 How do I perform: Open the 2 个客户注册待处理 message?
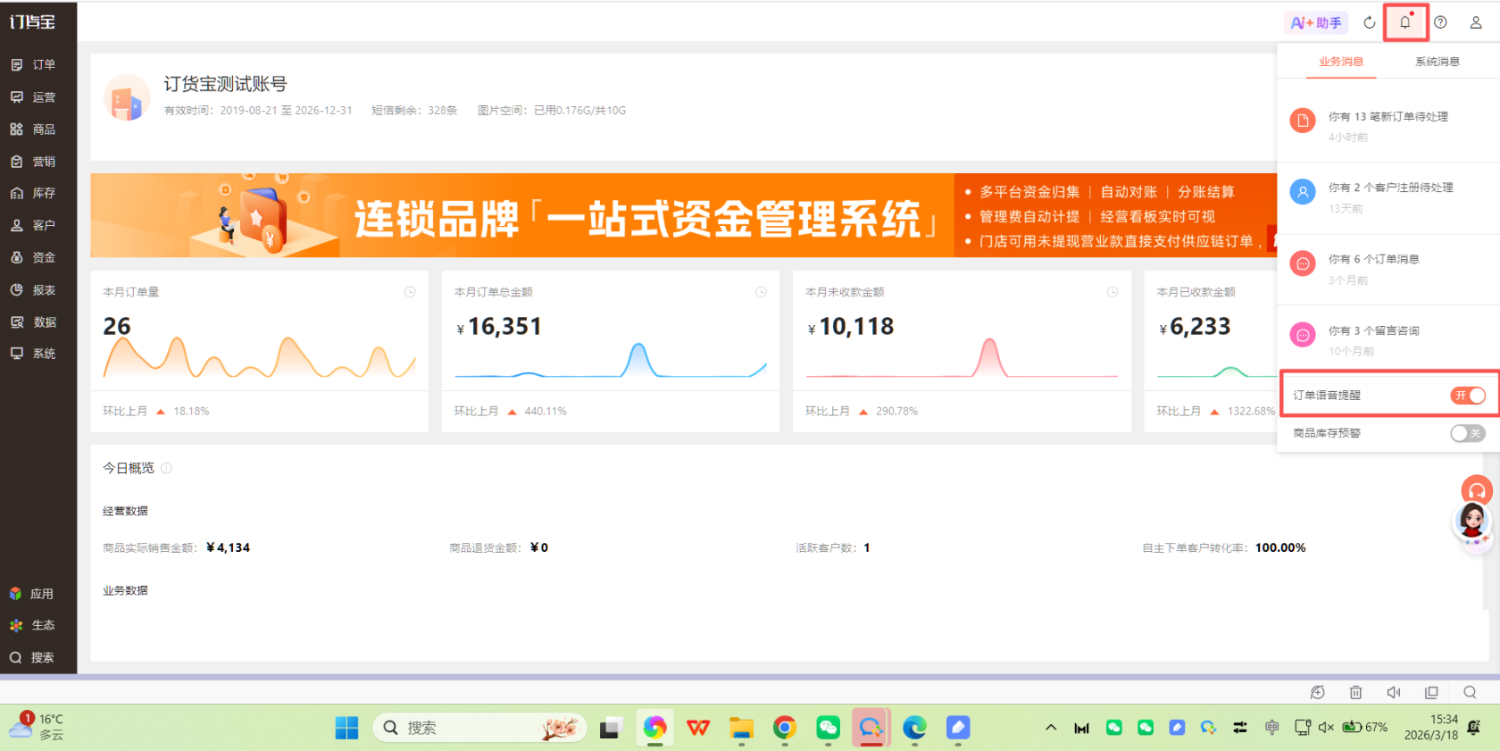(x=1388, y=197)
